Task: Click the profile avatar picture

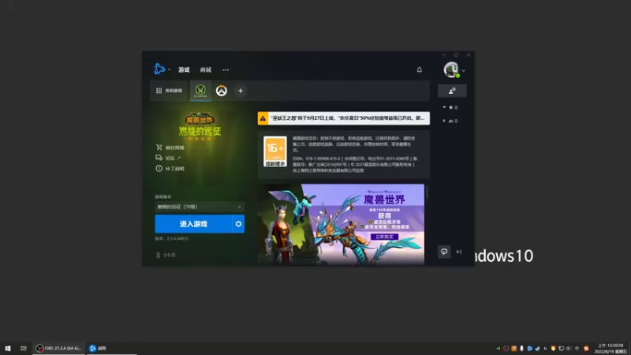Action: tap(451, 69)
